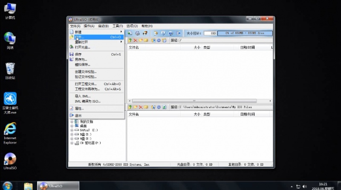Click the Windows Start button
This screenshot has width=341, height=190.
click(7, 186)
